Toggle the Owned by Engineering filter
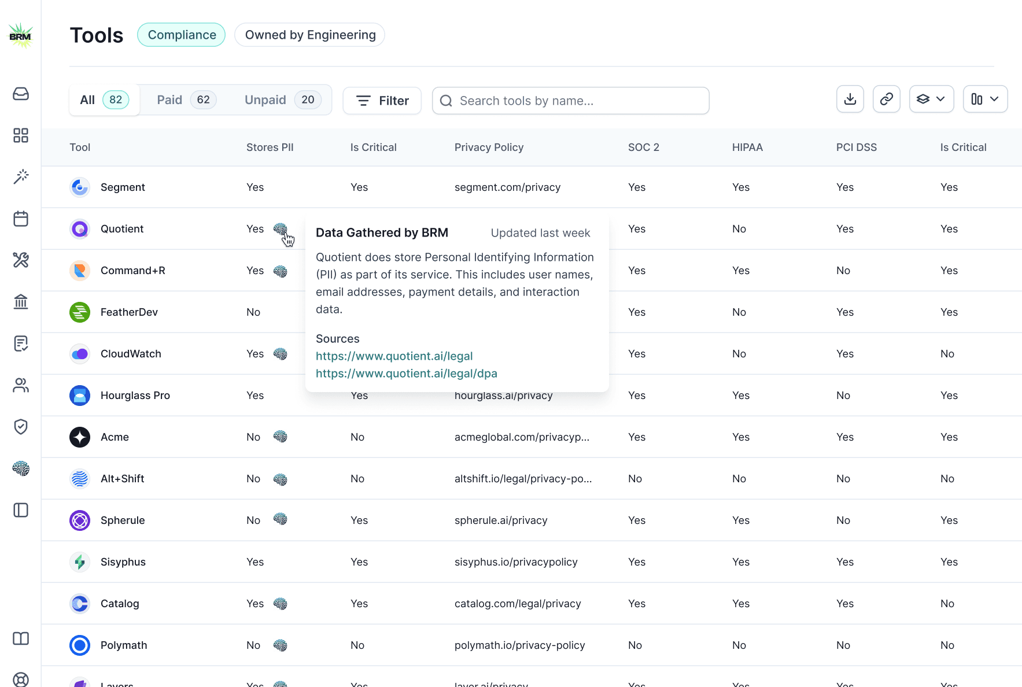The width and height of the screenshot is (1022, 687). (x=309, y=35)
